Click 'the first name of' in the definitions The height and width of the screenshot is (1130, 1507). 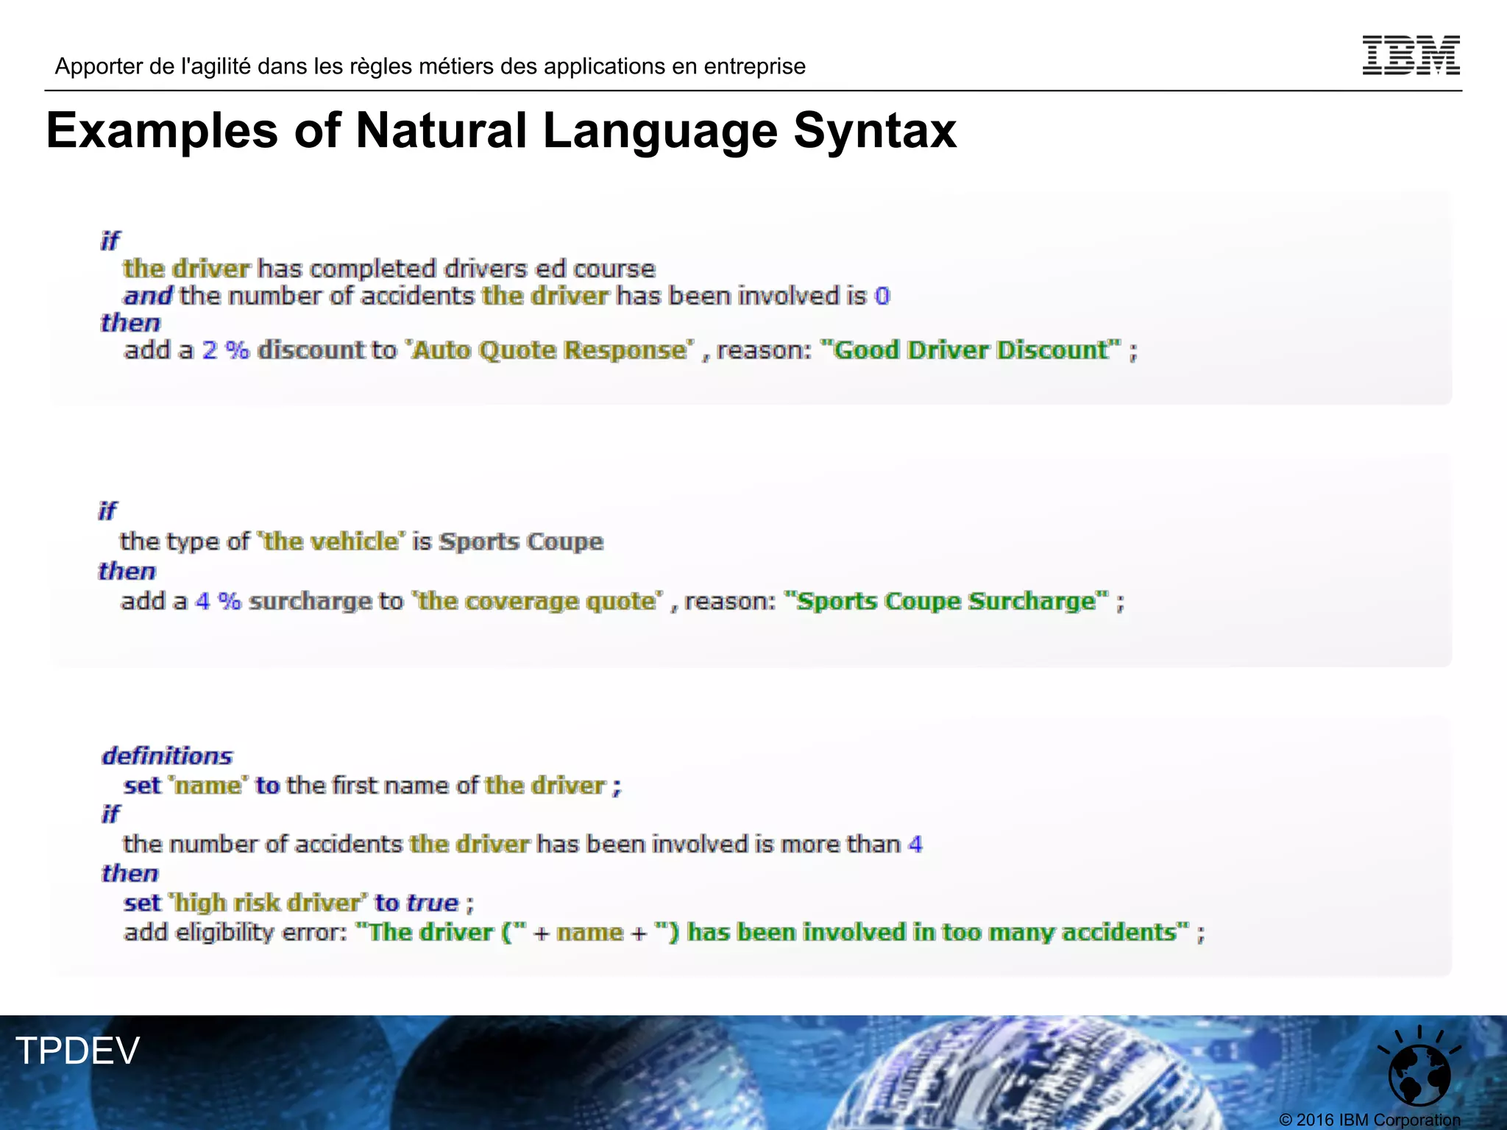(383, 786)
